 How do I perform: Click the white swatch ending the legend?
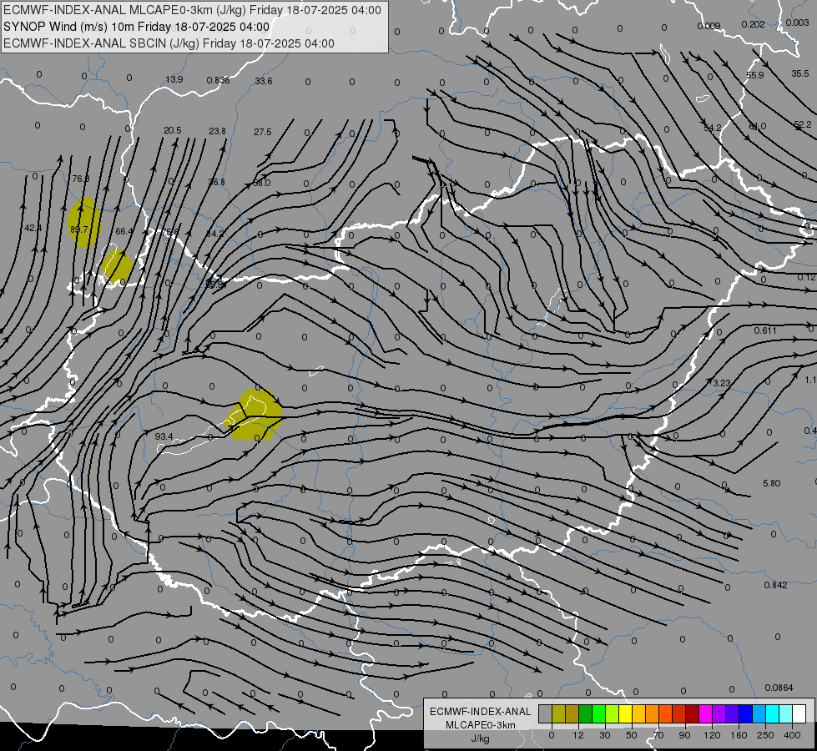[x=799, y=714]
